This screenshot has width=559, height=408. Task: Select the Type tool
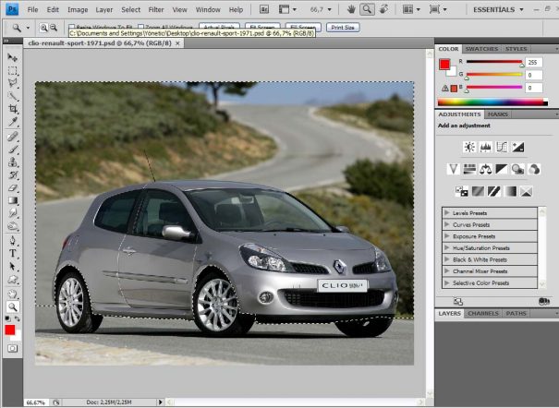coord(13,254)
